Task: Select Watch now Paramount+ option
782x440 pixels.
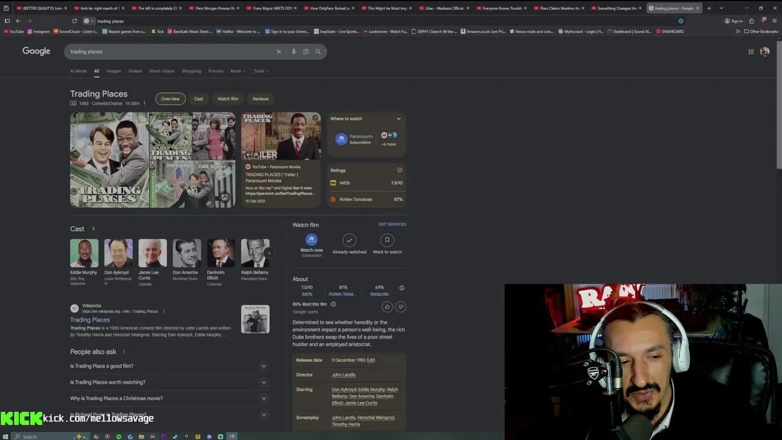Action: 312,246
